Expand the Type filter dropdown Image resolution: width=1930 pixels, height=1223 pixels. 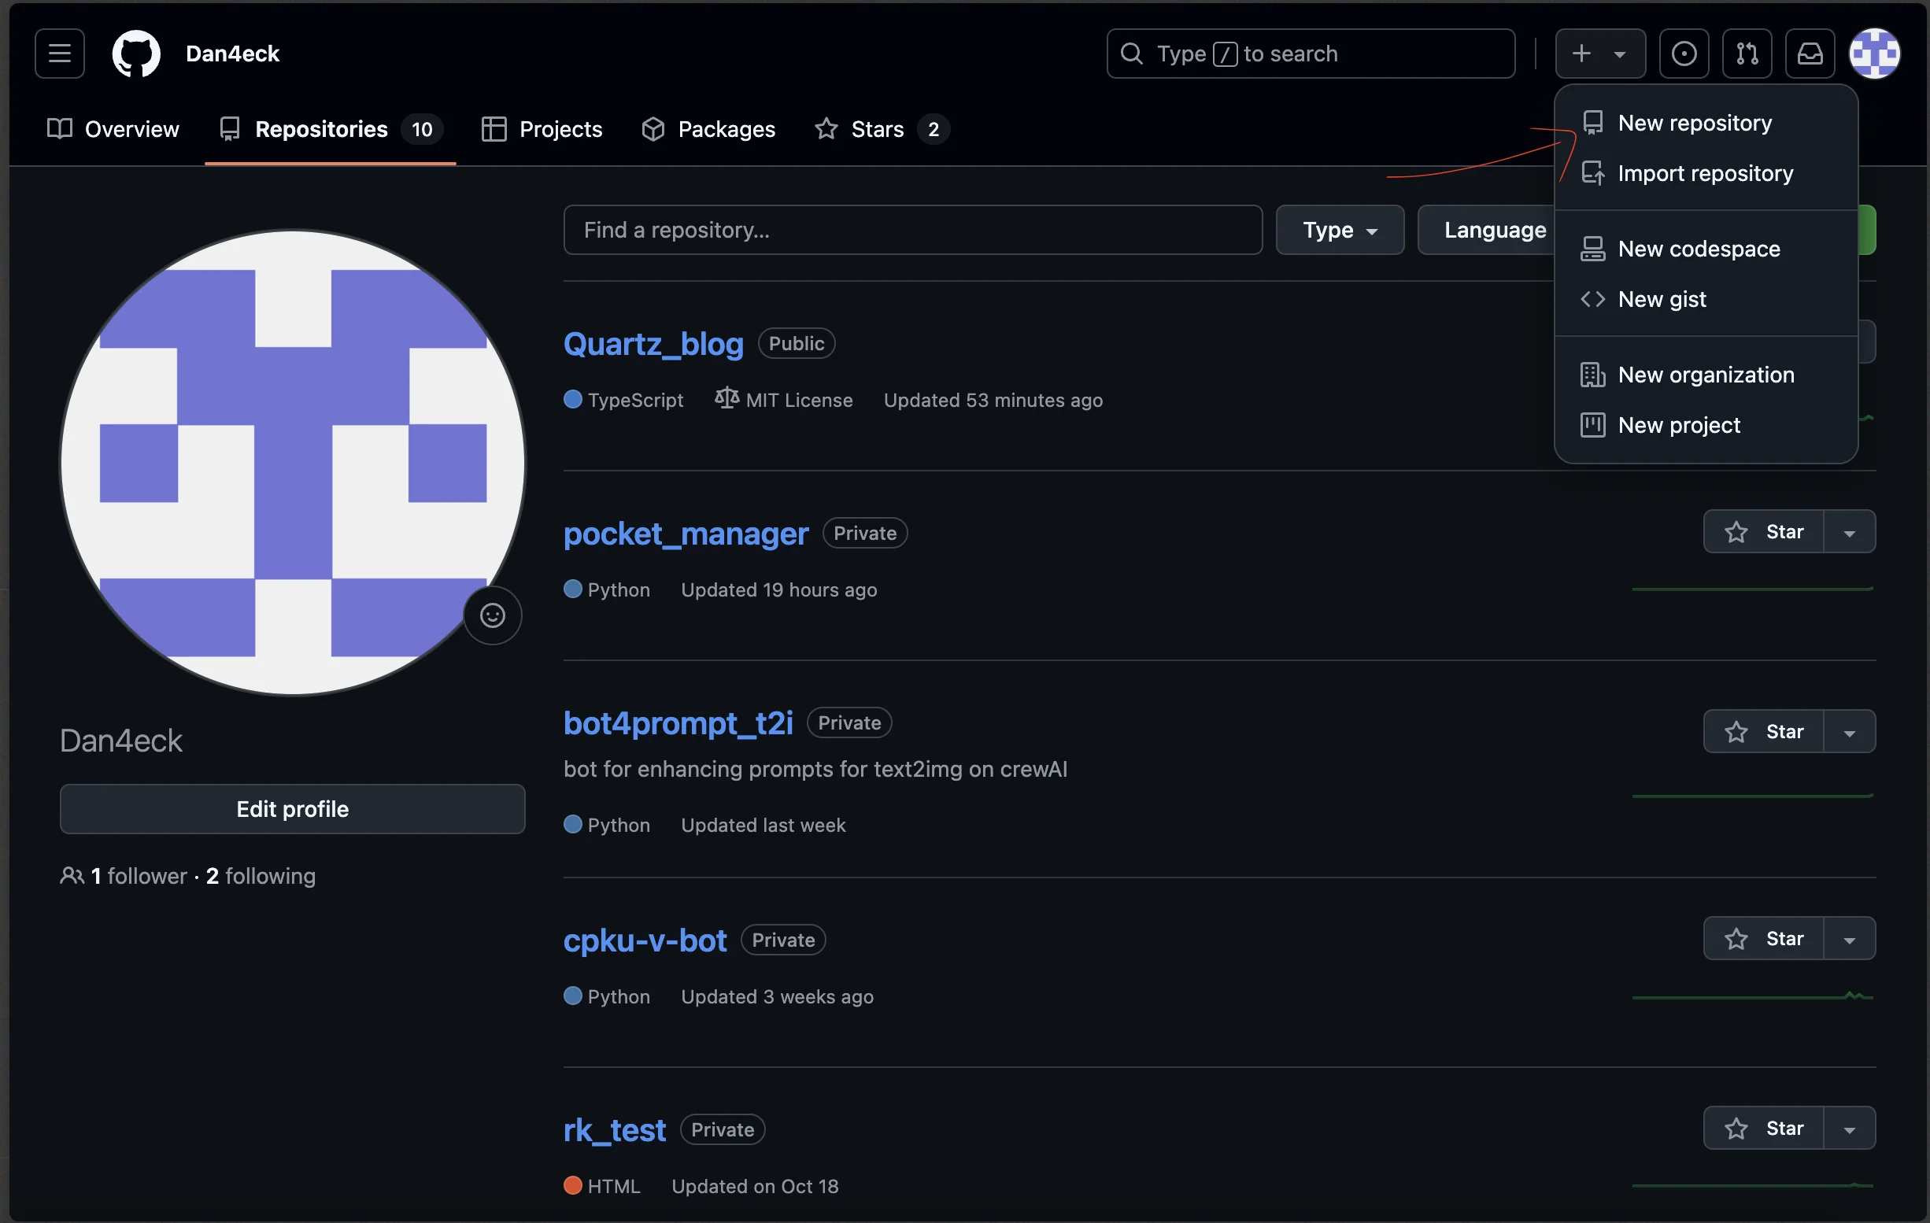pos(1340,230)
